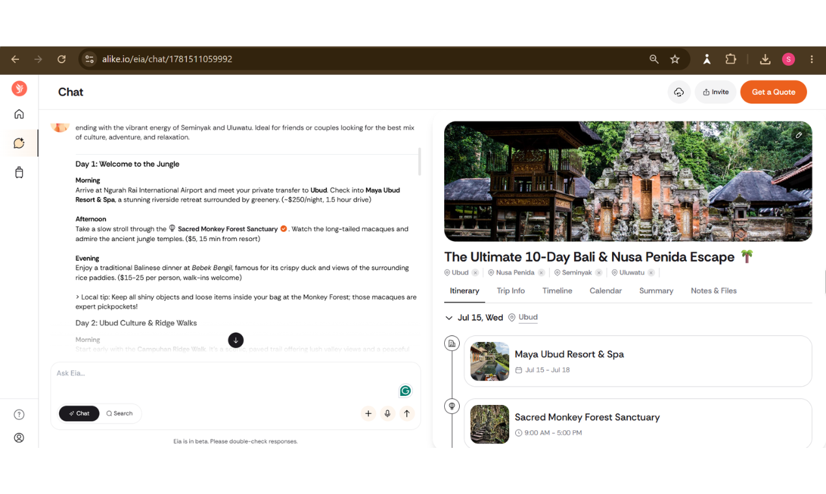Click the hotel icon on the timeline

pyautogui.click(x=451, y=343)
